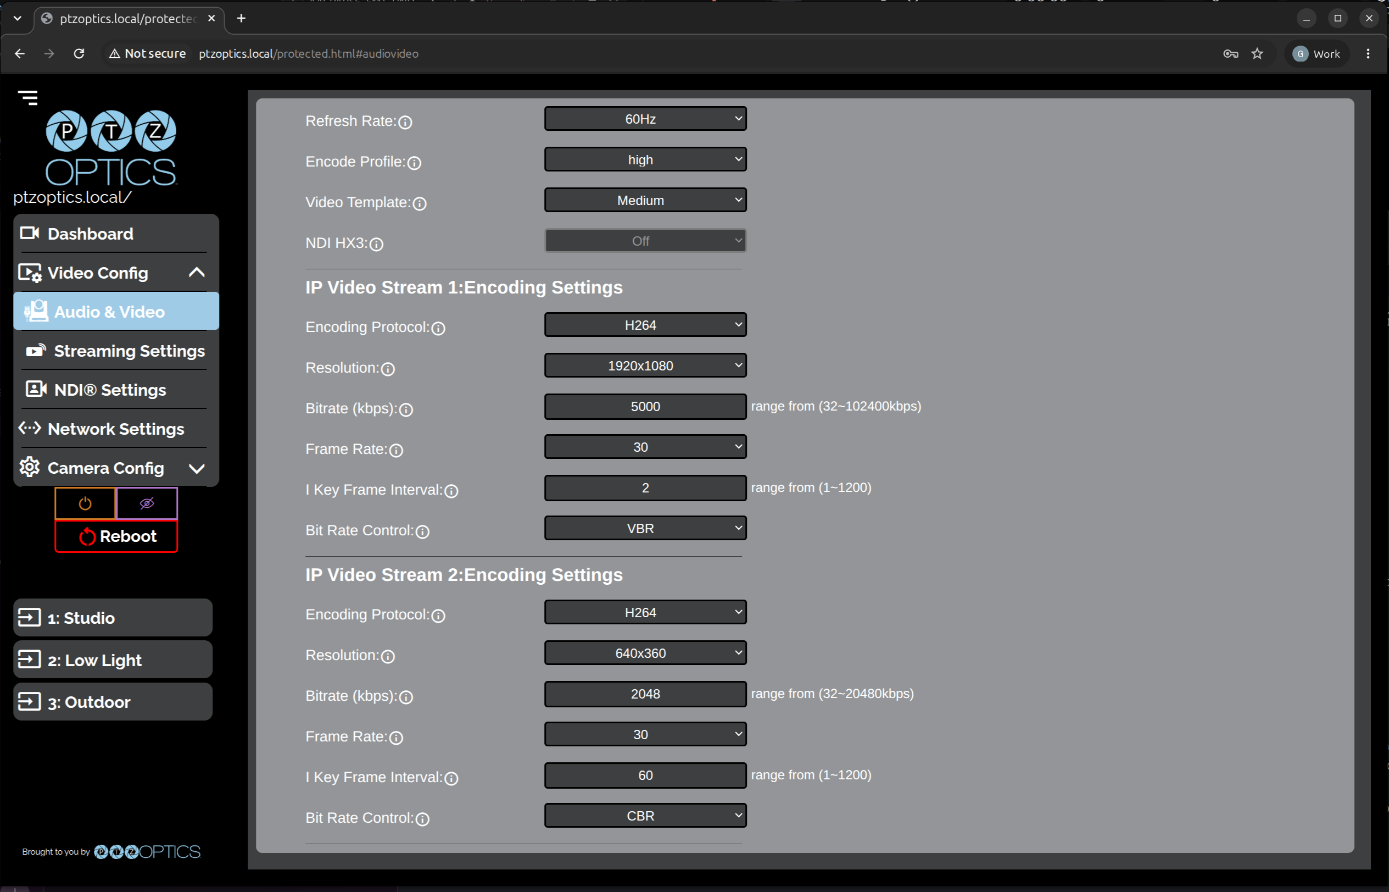
Task: Click the Refresh Rate info icon
Action: tap(405, 122)
